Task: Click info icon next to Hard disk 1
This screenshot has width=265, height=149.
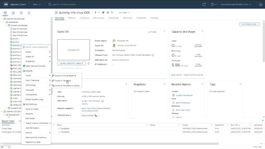Action: click(x=102, y=101)
